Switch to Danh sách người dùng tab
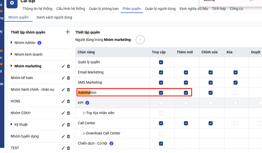Viewport: 262px width, 153px height. tap(54, 17)
